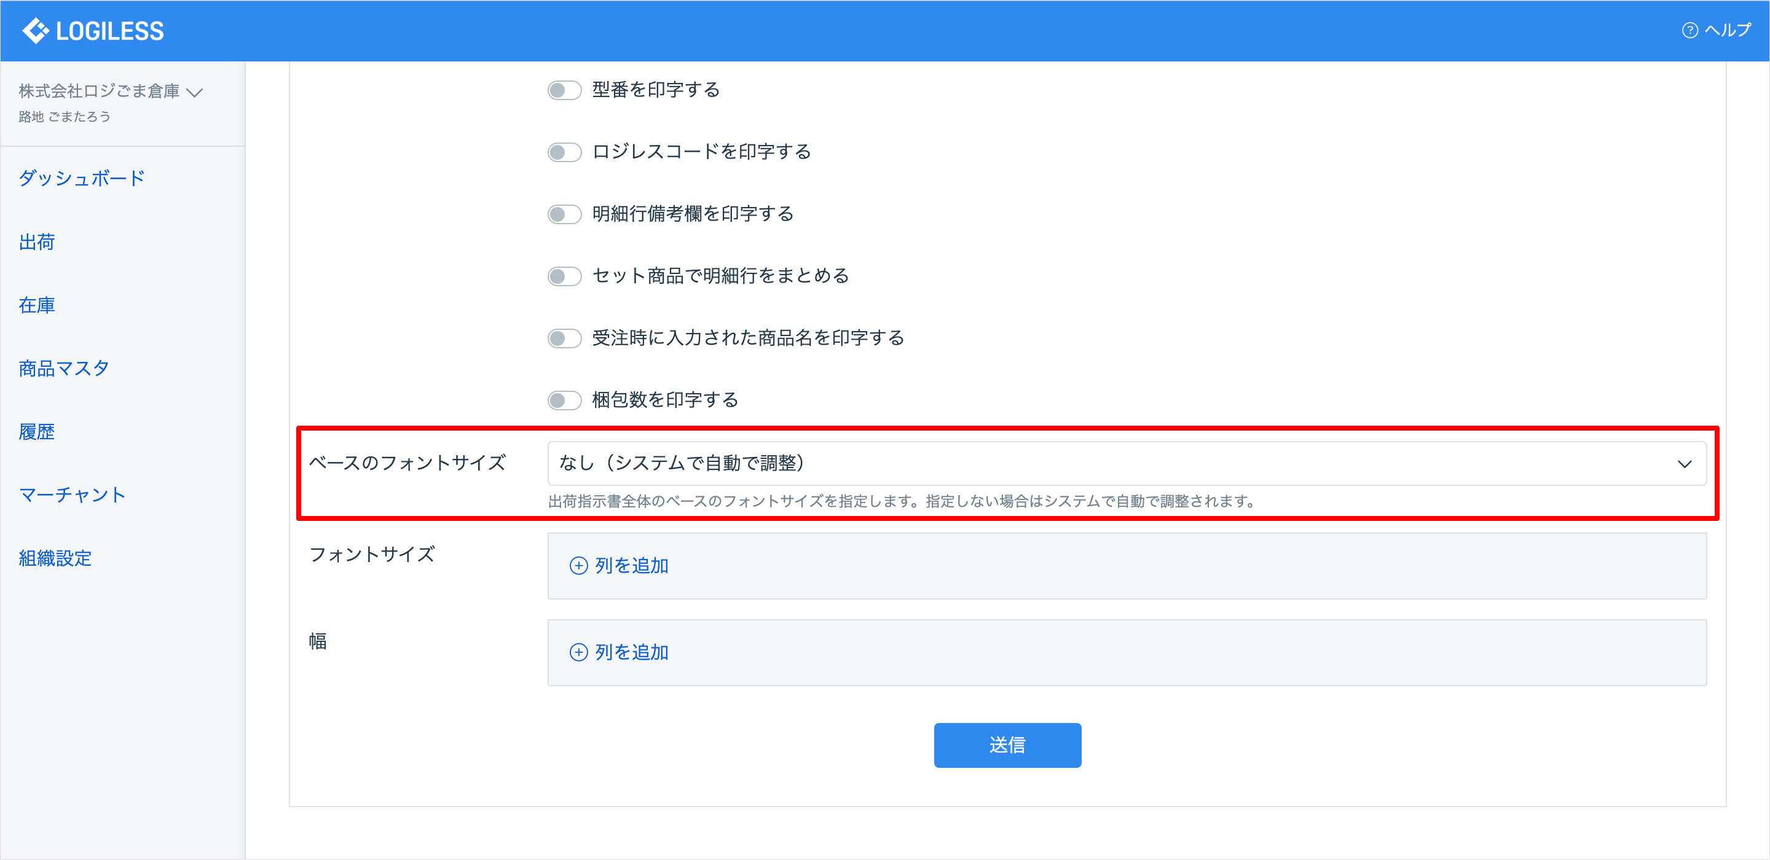Toggle 梱包数を印字する switch
1770x860 pixels.
[x=564, y=401]
